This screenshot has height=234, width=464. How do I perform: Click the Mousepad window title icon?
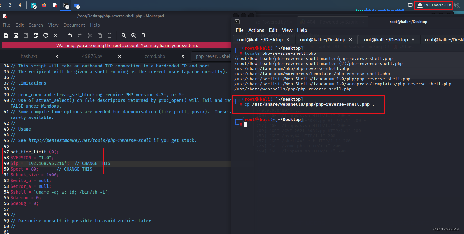[x=4, y=16]
